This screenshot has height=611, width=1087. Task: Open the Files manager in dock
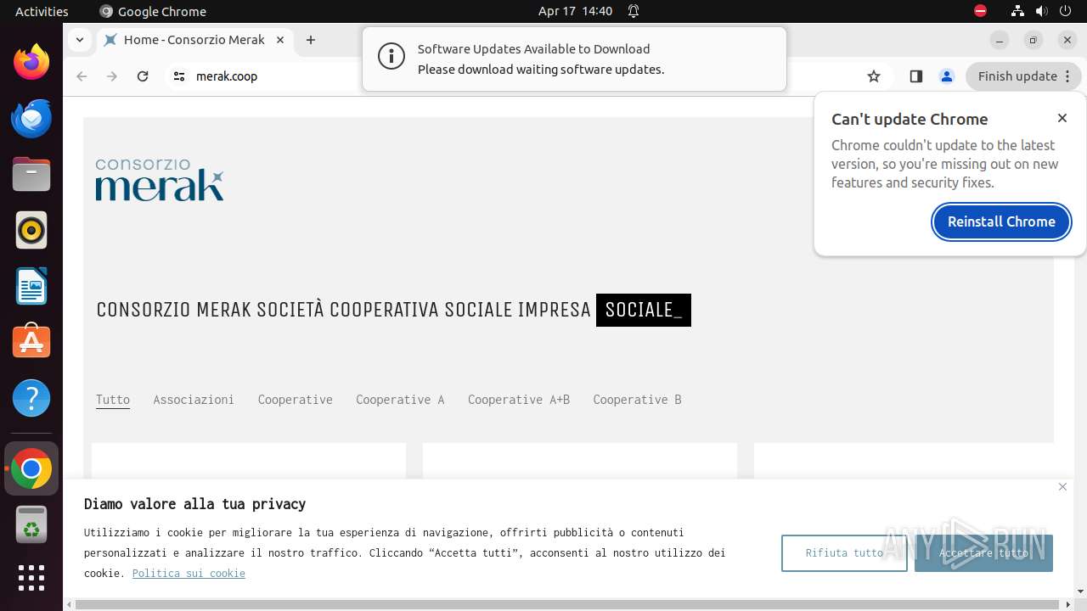(31, 175)
